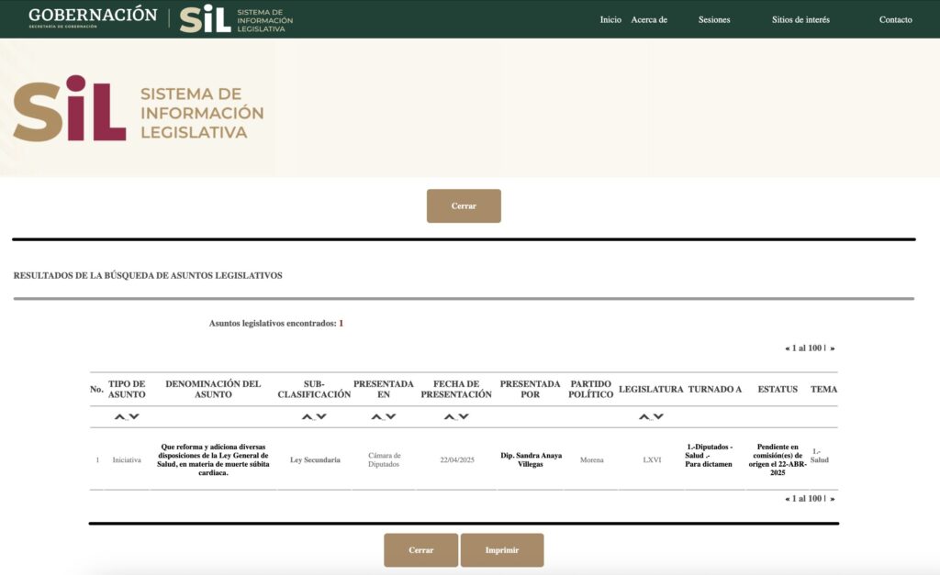Sort Legislatura ascending arrow

point(643,417)
